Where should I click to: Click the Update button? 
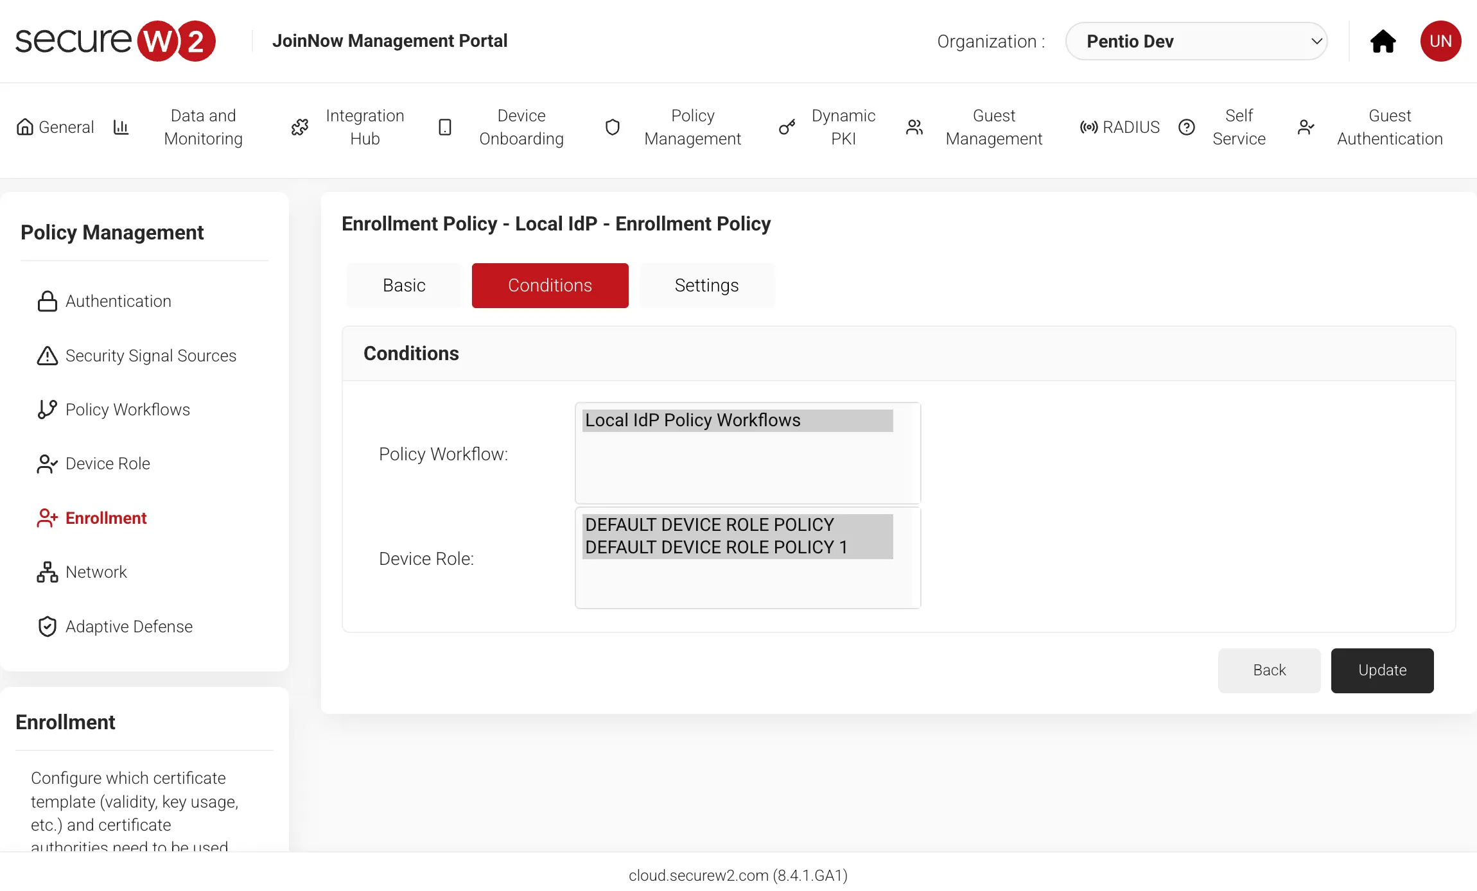[x=1382, y=670]
